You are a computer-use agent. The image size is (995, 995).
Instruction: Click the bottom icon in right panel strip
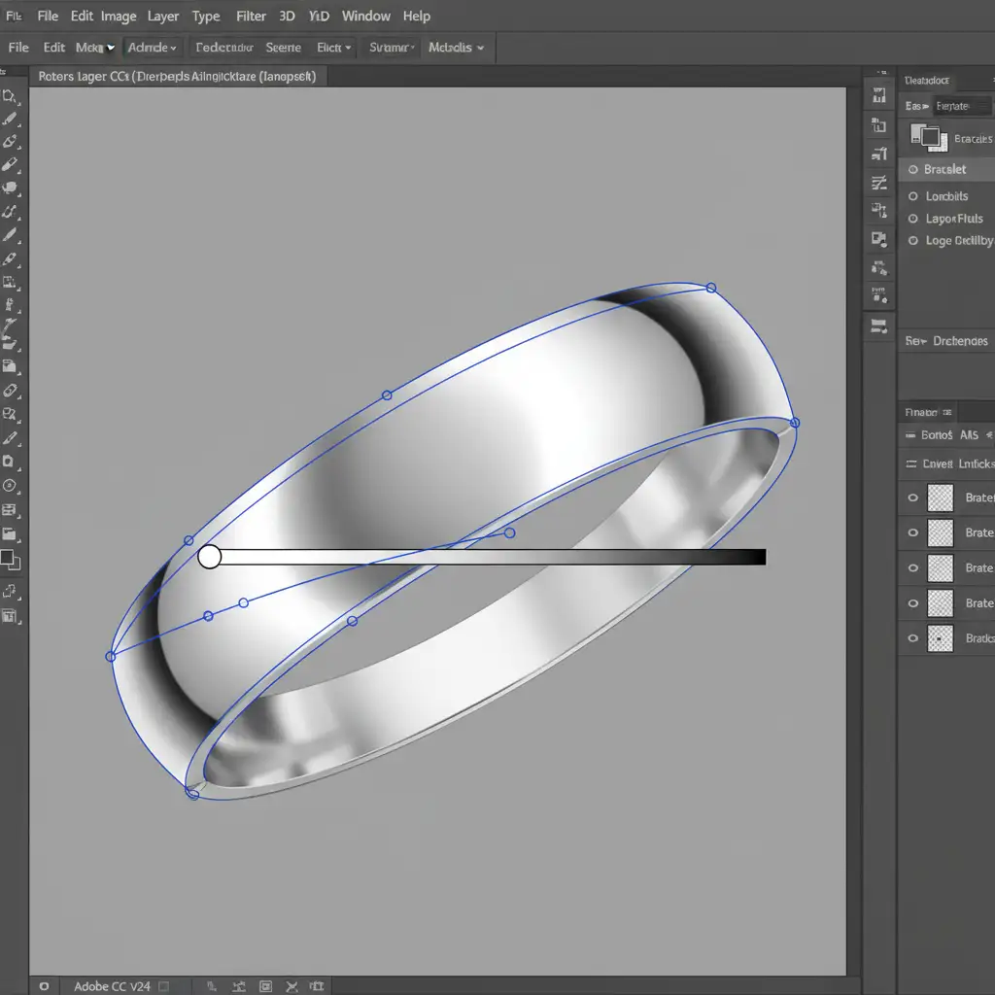(x=879, y=326)
